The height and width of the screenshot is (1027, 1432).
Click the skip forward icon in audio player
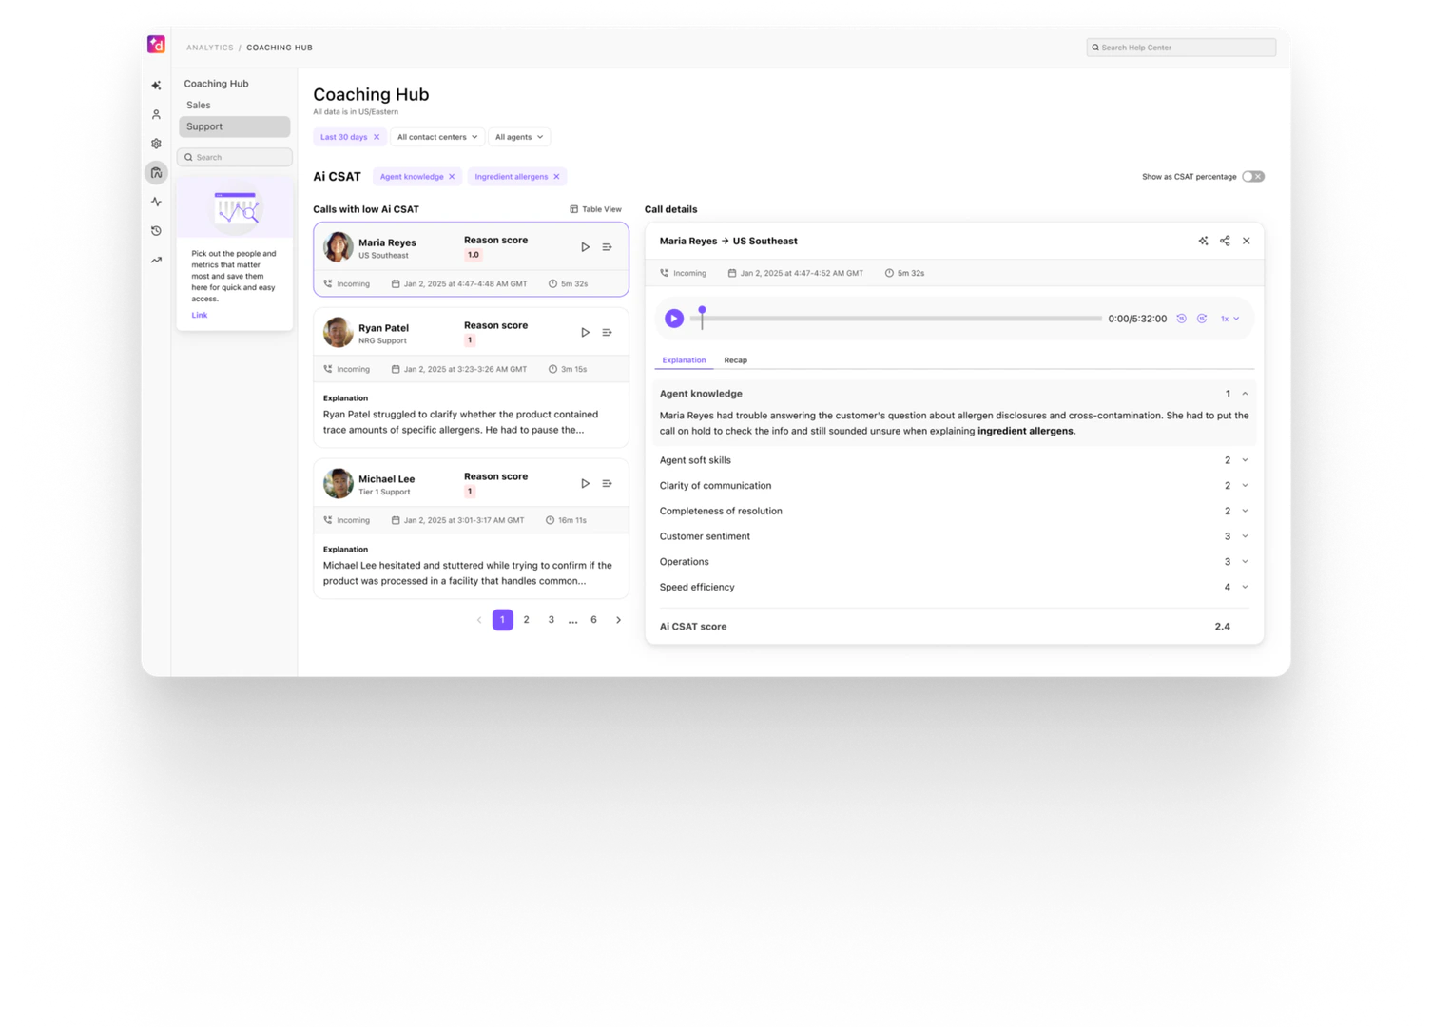tap(1202, 319)
